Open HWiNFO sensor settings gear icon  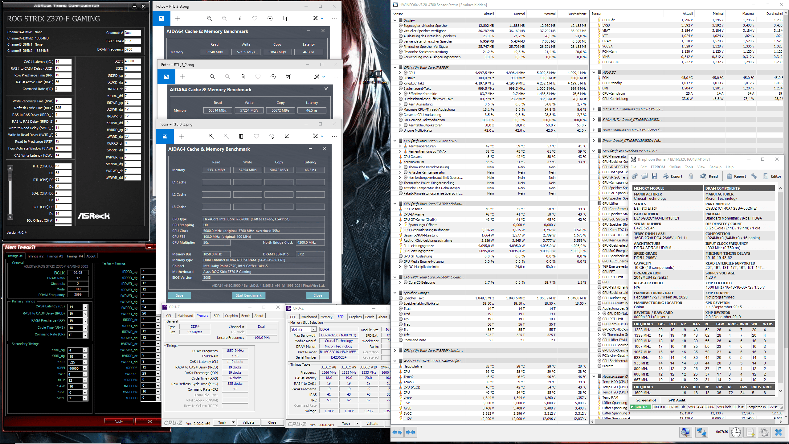point(764,432)
